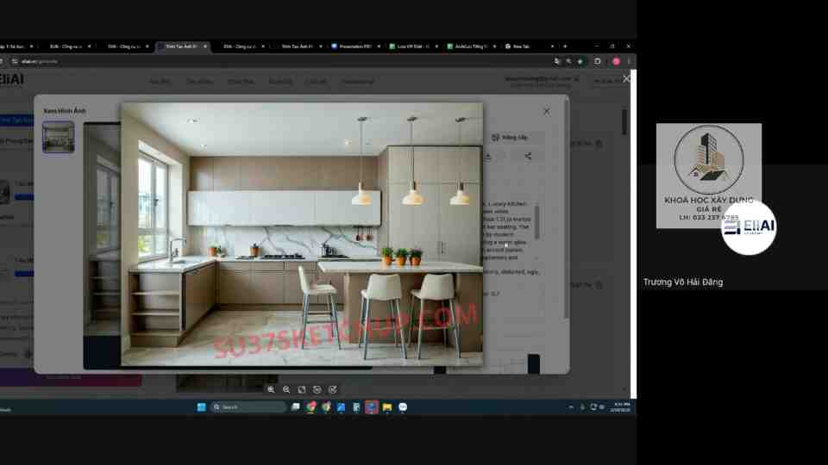Close the white X overlay at top right
The image size is (828, 465).
pyautogui.click(x=626, y=78)
